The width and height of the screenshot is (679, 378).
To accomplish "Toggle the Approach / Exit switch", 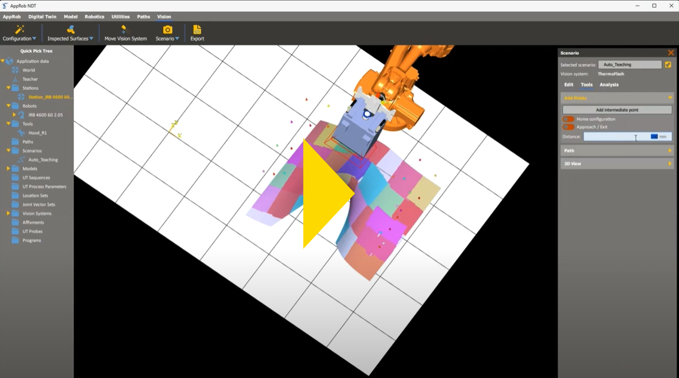I will [x=568, y=127].
